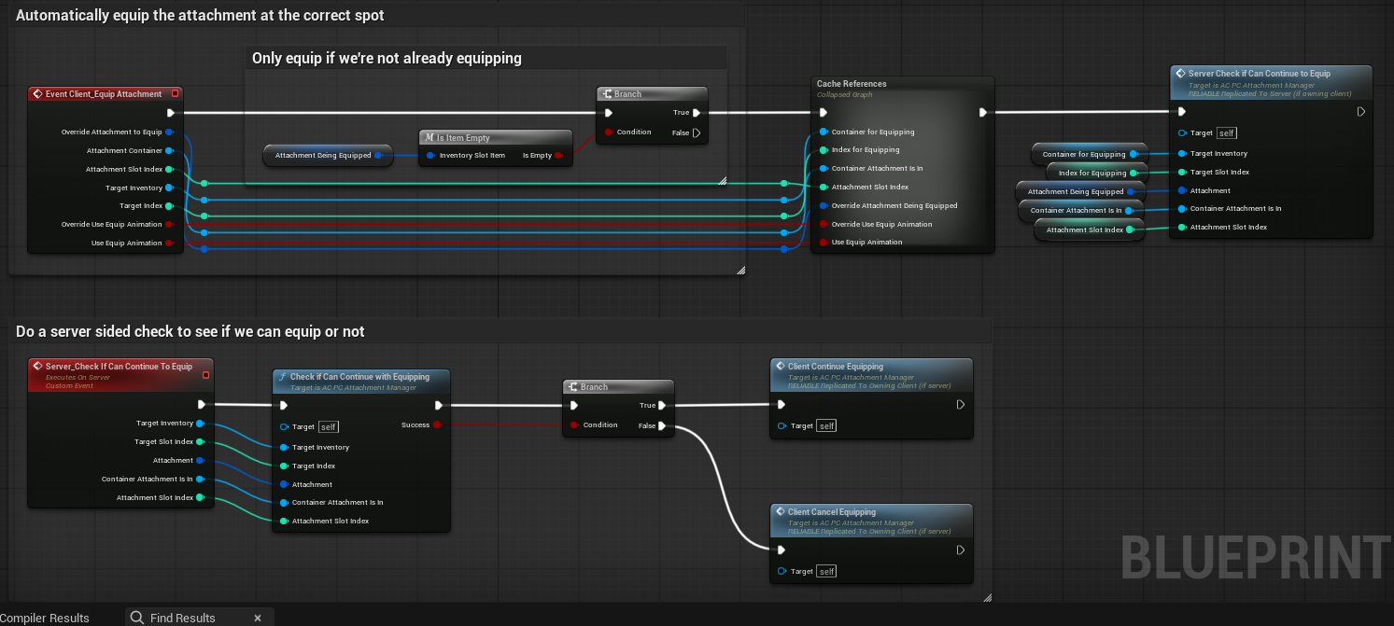Image resolution: width=1394 pixels, height=626 pixels.
Task: Click the function icon on Check if Can Continue with Equipping
Action: click(282, 377)
